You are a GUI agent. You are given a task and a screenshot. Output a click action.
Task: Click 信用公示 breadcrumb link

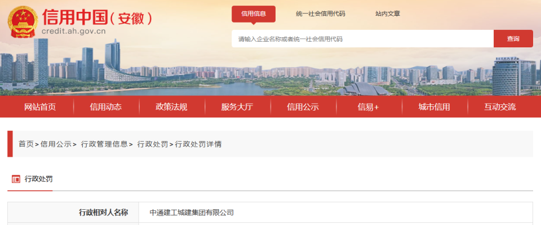coord(56,144)
